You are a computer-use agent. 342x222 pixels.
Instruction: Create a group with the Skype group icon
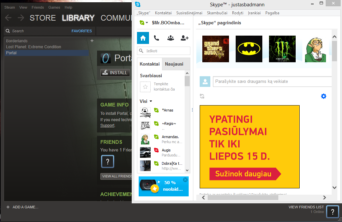pyautogui.click(x=171, y=38)
